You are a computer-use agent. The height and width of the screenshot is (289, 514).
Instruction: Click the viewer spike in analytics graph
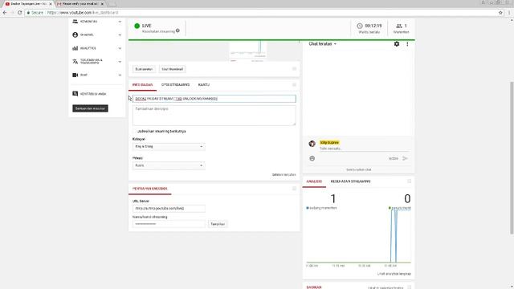(x=394, y=236)
